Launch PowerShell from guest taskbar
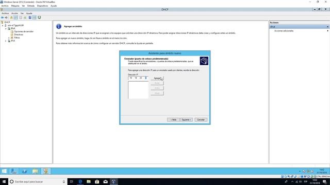The image size is (330, 185). (25, 171)
